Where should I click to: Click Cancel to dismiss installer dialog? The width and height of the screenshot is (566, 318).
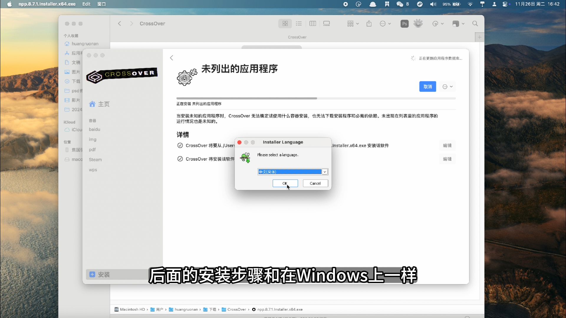point(315,183)
